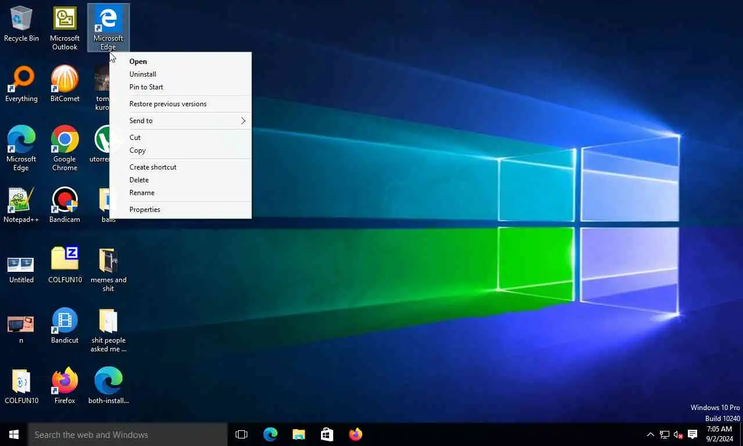This screenshot has height=446, width=743.
Task: Select the Bandicam desktop icon
Action: 64,206
